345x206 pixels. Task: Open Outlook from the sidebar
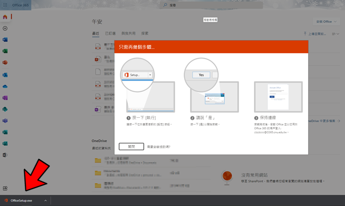(5, 75)
